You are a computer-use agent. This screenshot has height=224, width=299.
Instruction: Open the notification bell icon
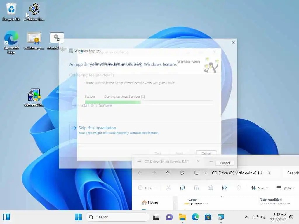point(291,217)
